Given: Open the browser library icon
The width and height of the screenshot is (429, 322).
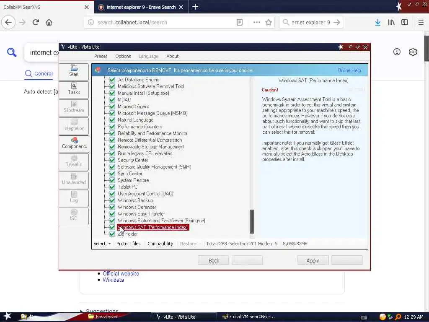Looking at the screenshot, I should tap(391, 22).
